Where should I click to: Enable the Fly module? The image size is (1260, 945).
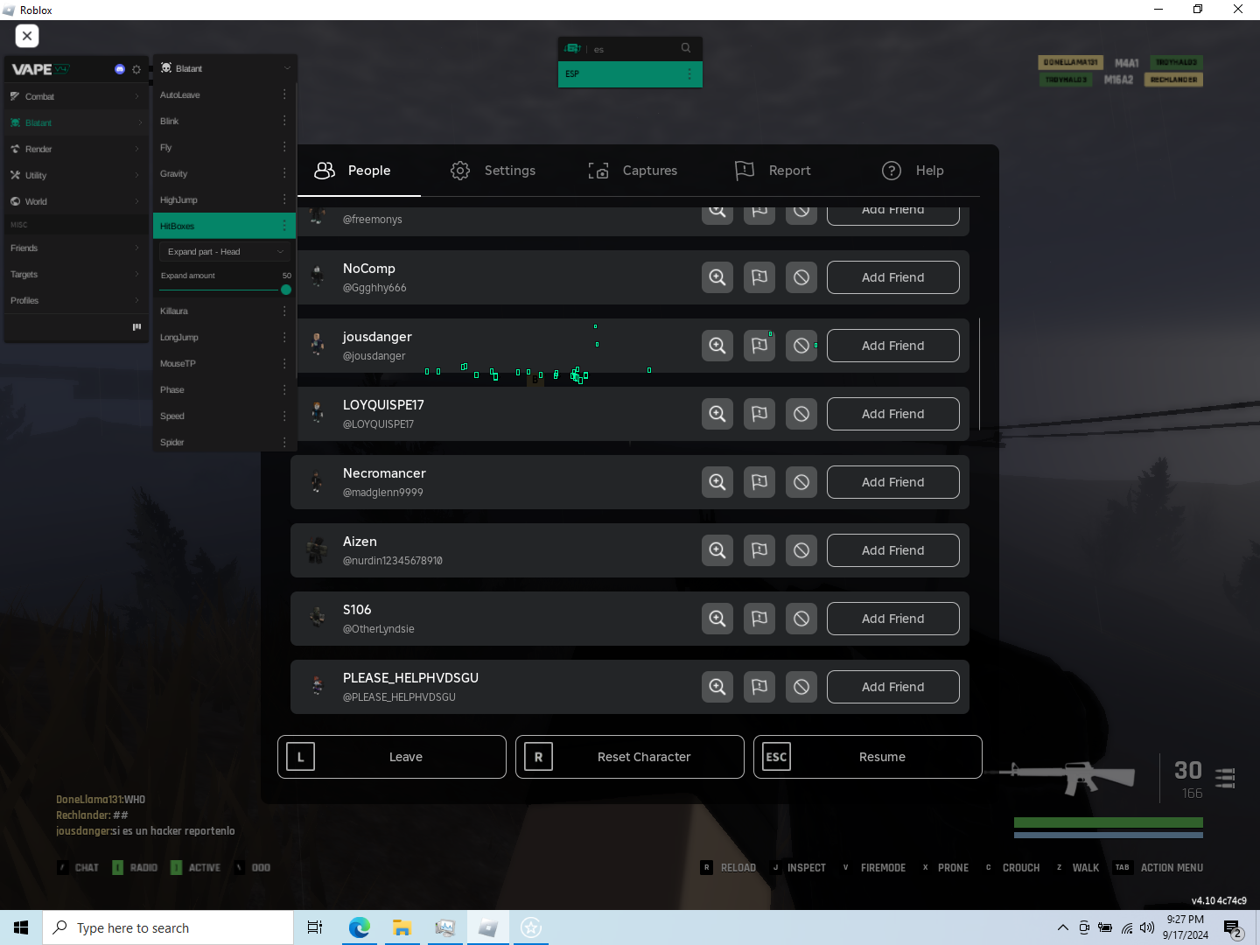coord(224,147)
